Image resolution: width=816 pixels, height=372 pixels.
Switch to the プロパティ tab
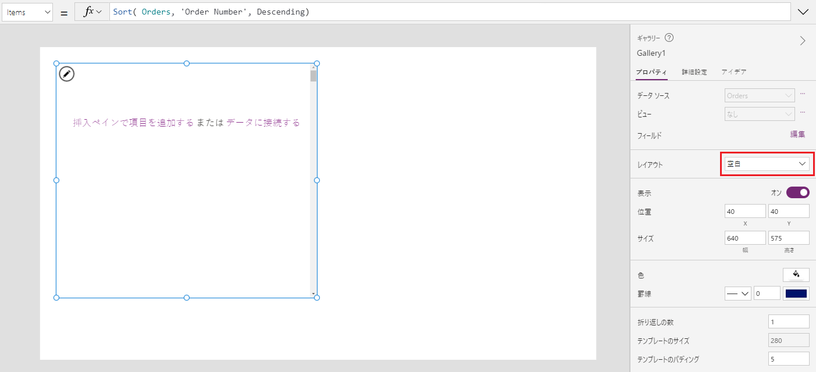651,72
